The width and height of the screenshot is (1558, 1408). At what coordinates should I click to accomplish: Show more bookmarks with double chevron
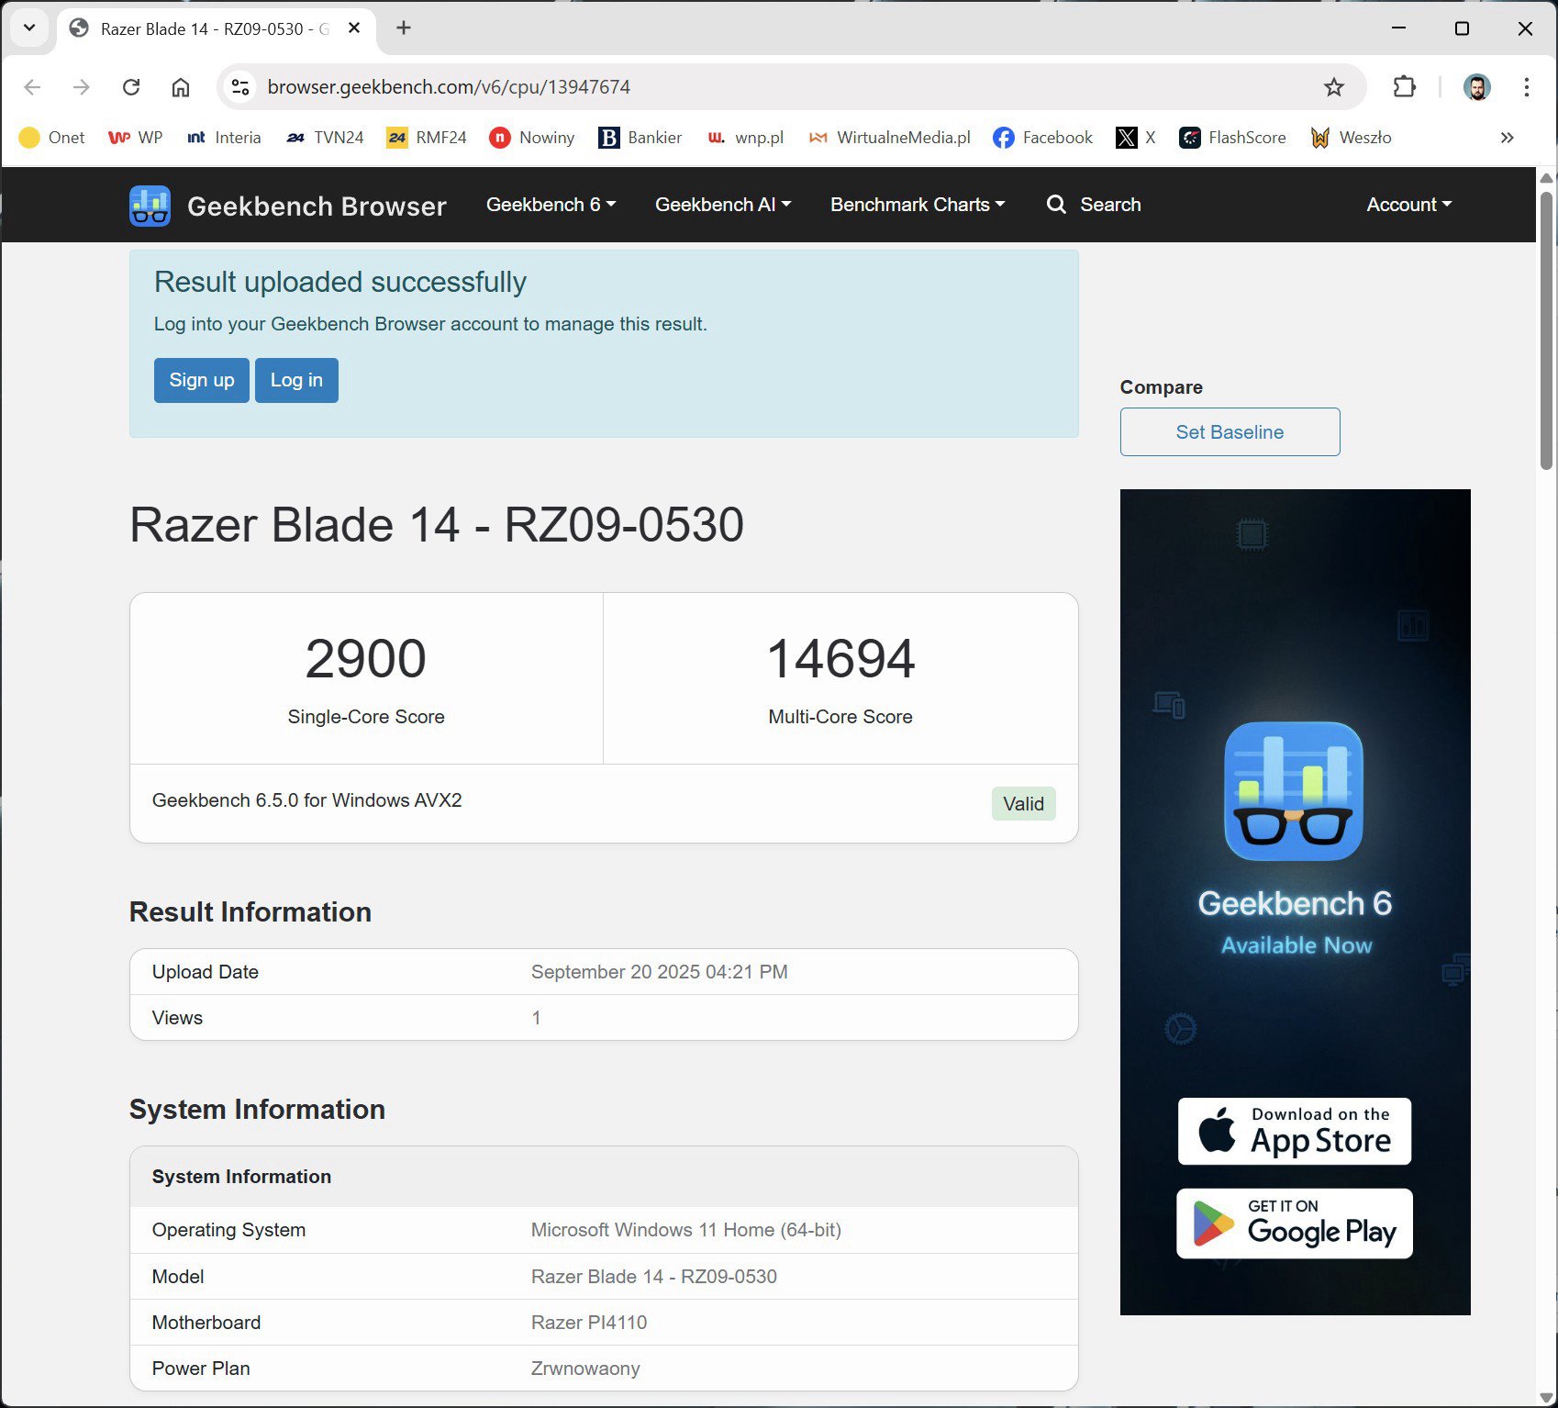(1507, 138)
